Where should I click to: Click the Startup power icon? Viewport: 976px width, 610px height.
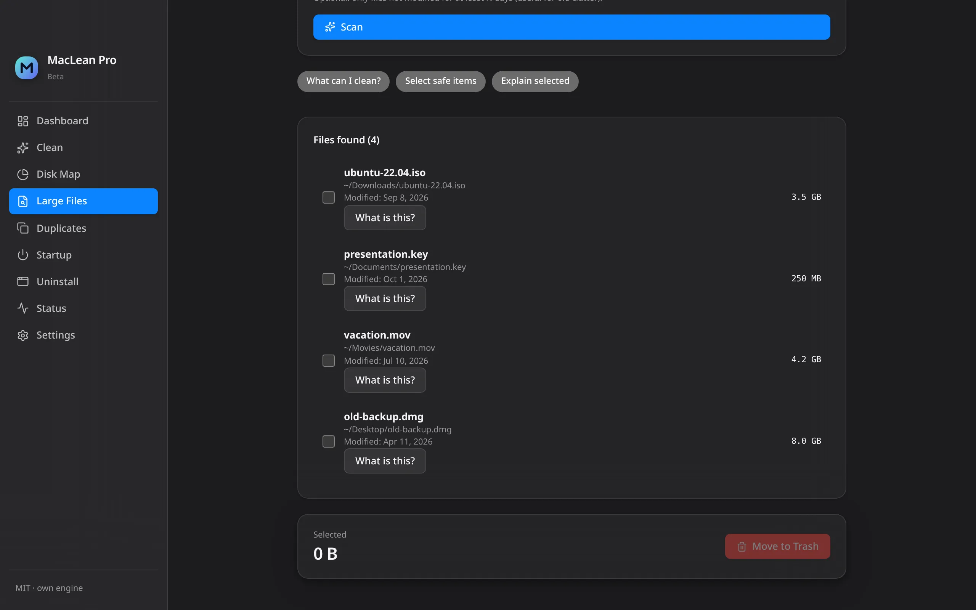[x=23, y=255]
